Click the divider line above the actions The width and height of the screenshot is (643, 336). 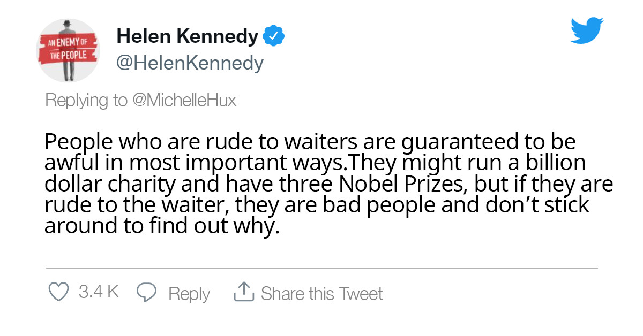322,268
